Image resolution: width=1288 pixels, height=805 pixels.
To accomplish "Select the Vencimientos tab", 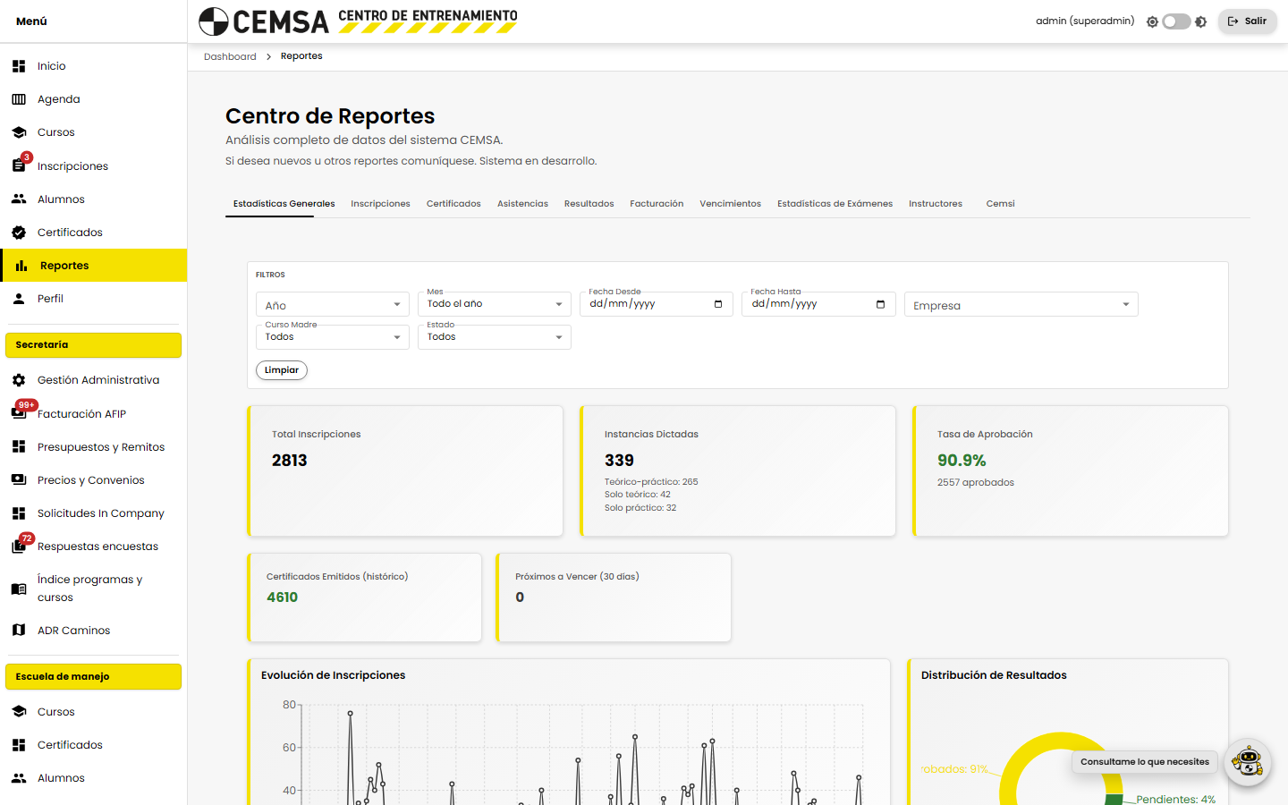I will click(730, 204).
